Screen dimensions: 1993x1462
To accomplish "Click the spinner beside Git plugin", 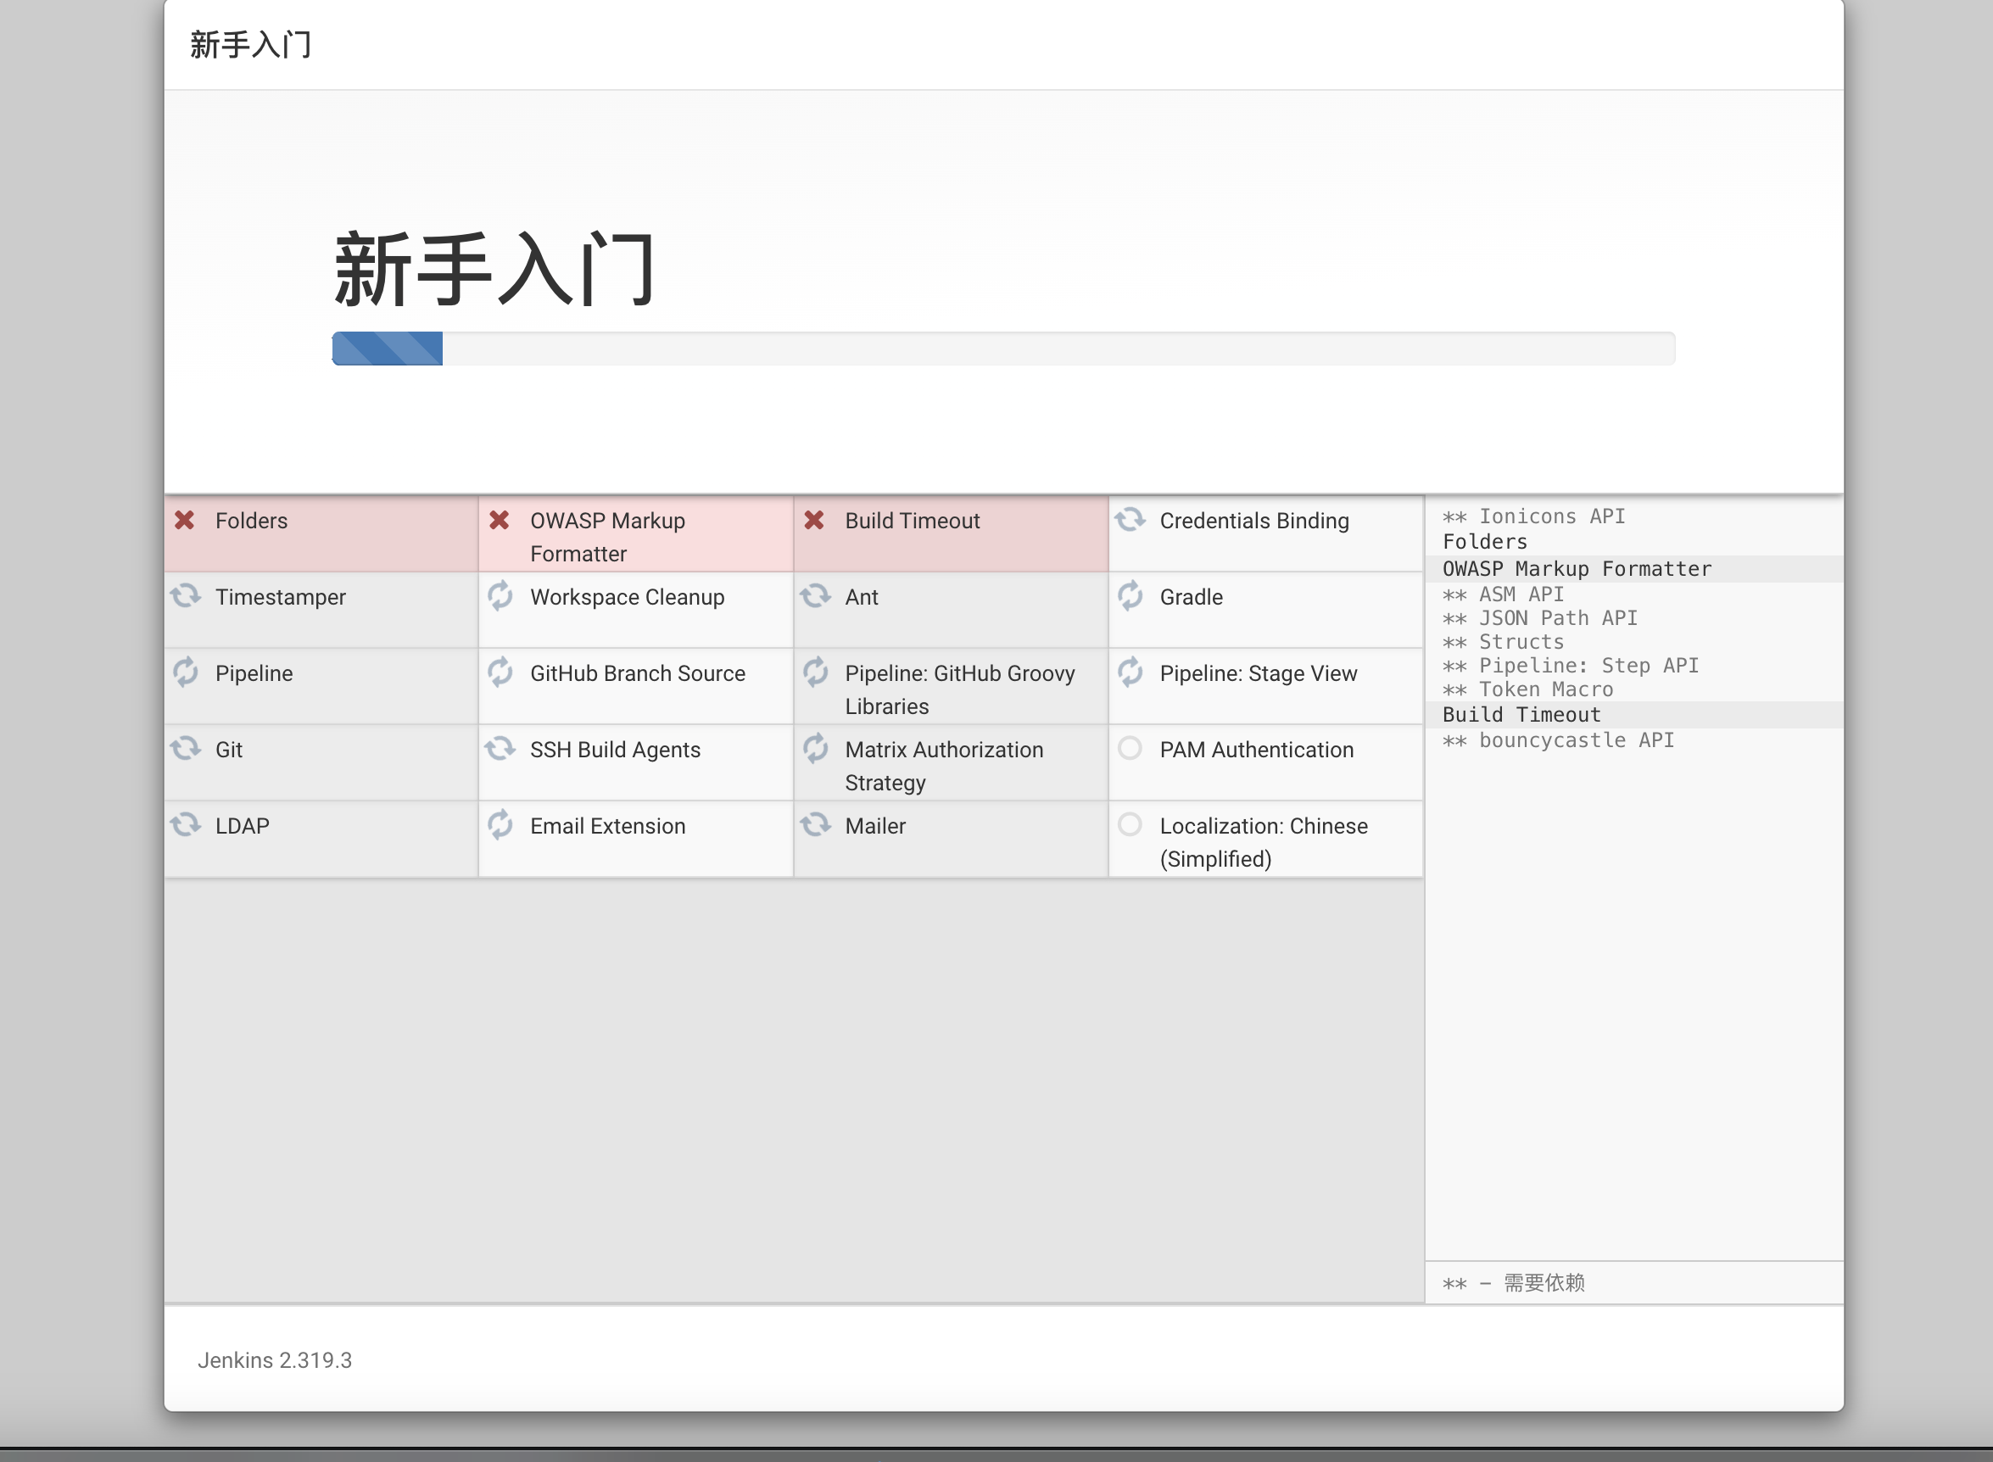I will pos(186,749).
